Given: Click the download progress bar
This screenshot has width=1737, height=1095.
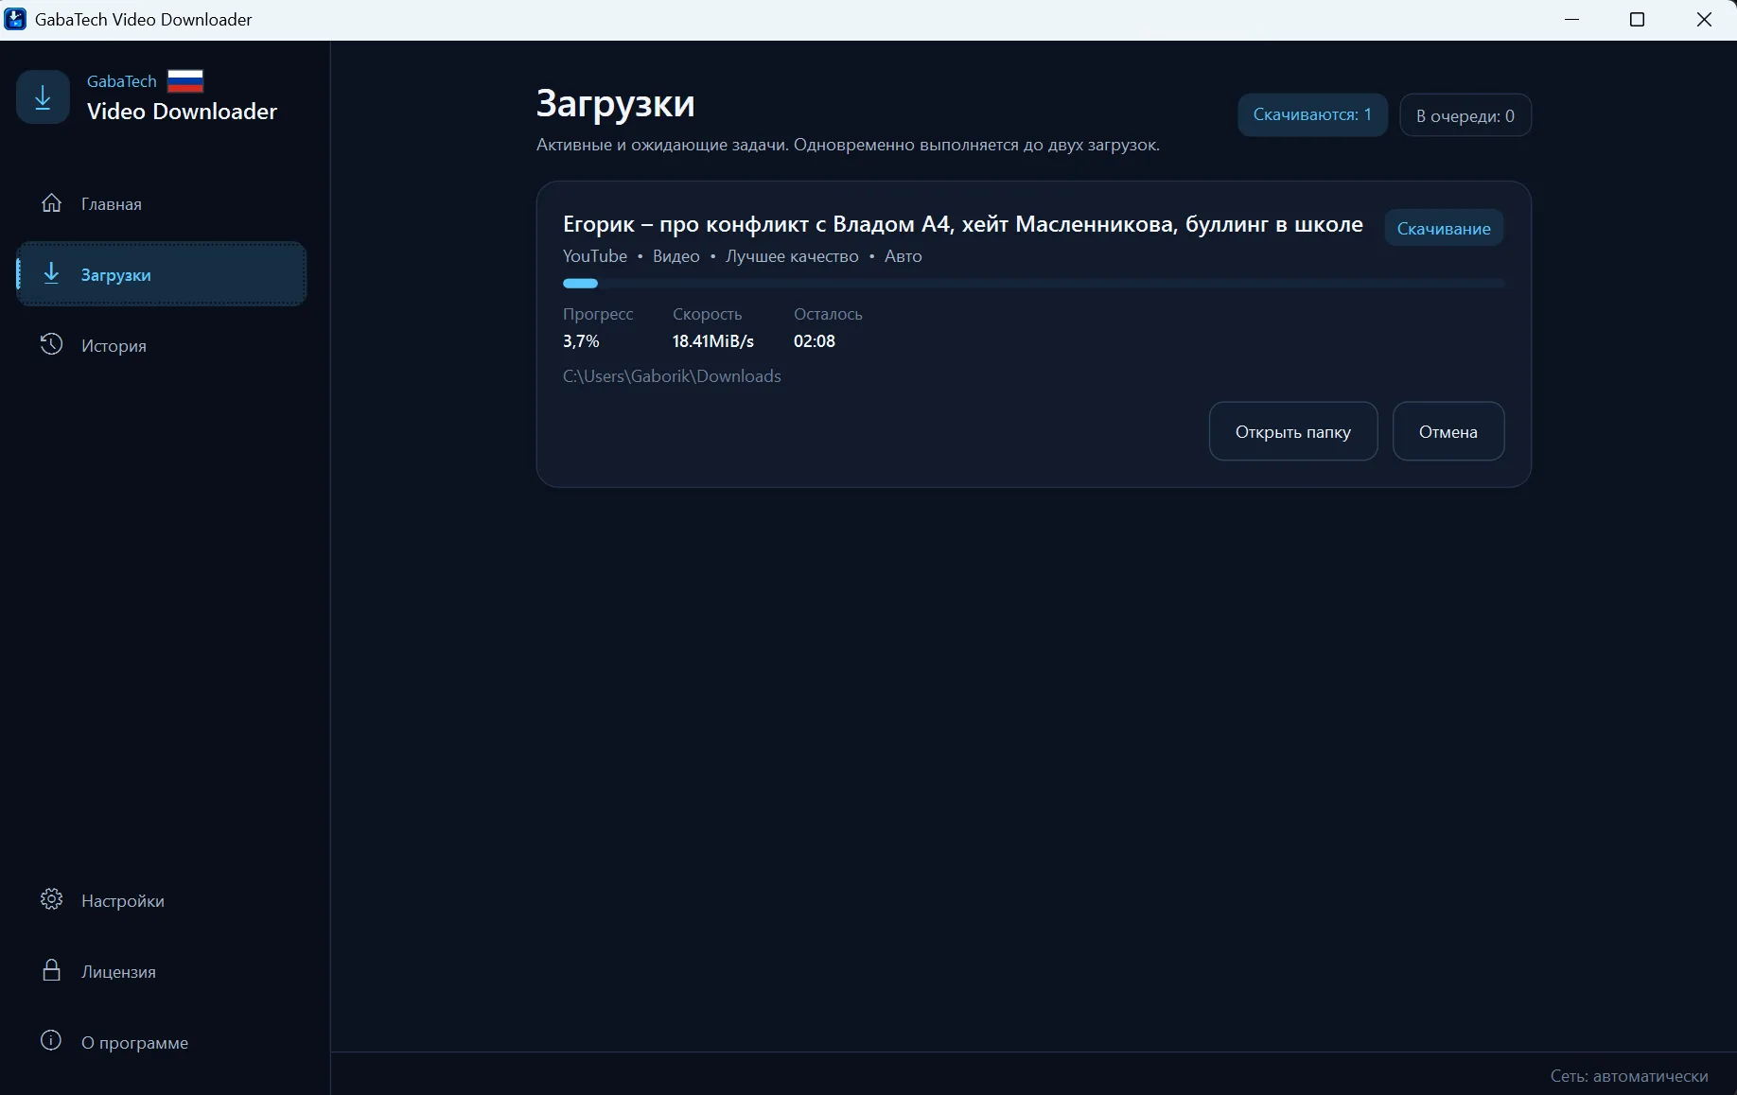Looking at the screenshot, I should tap(1033, 283).
